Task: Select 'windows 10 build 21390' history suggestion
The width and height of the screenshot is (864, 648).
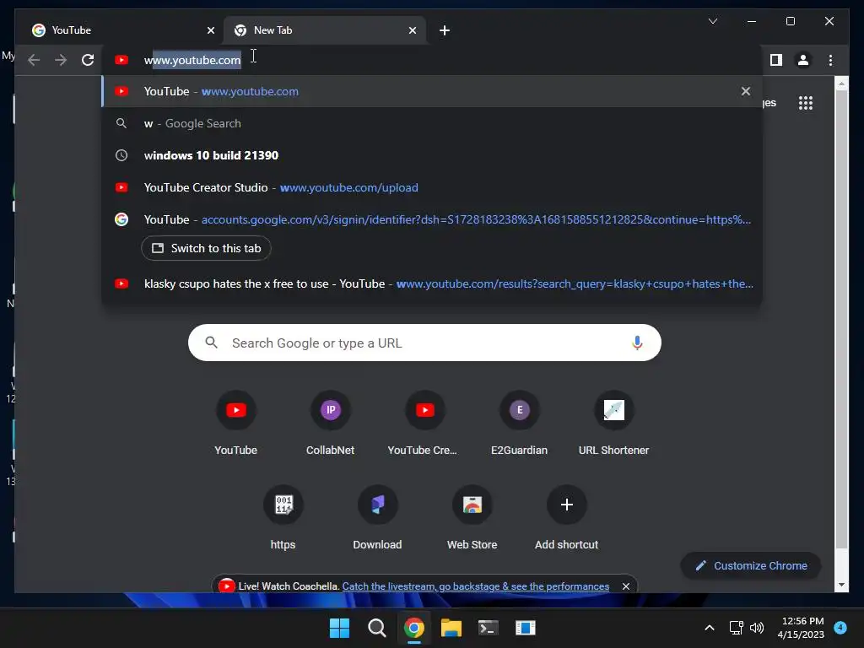Action: (x=431, y=155)
